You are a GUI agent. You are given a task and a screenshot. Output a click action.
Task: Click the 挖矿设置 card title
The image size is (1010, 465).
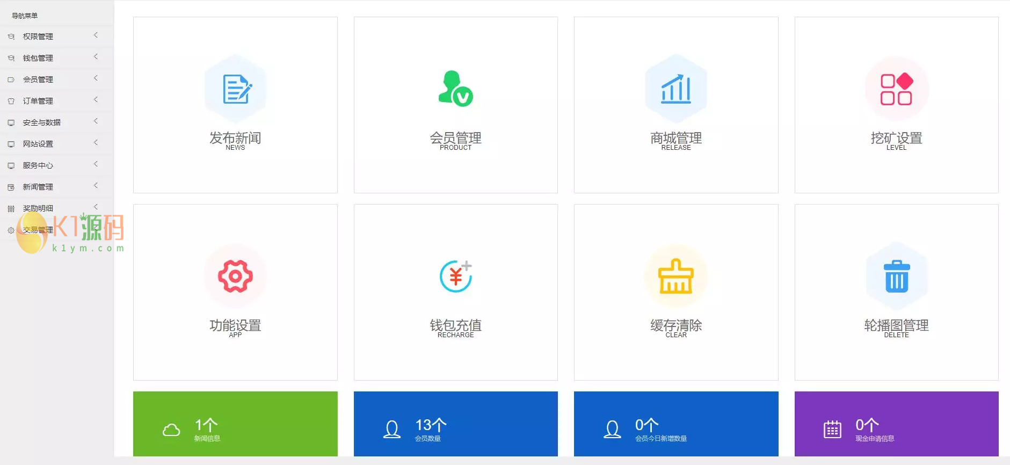point(896,138)
